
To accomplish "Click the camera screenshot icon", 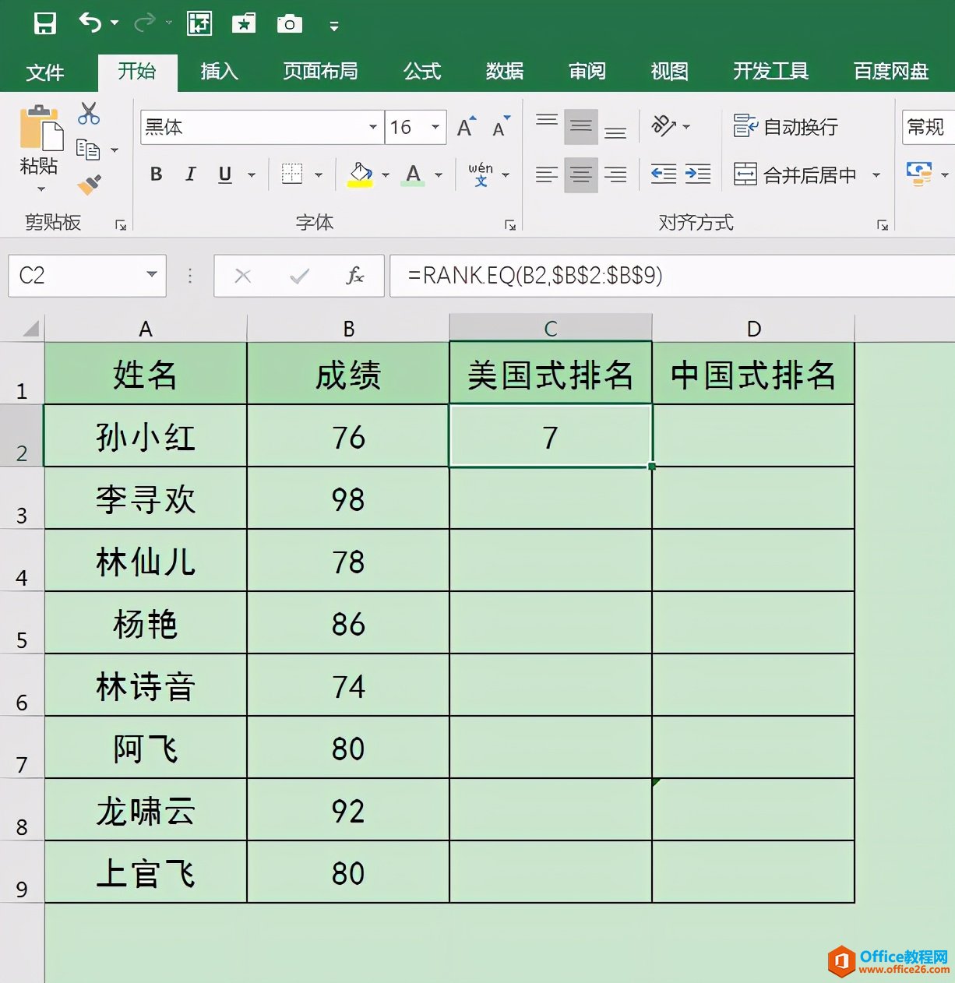I will tap(290, 24).
